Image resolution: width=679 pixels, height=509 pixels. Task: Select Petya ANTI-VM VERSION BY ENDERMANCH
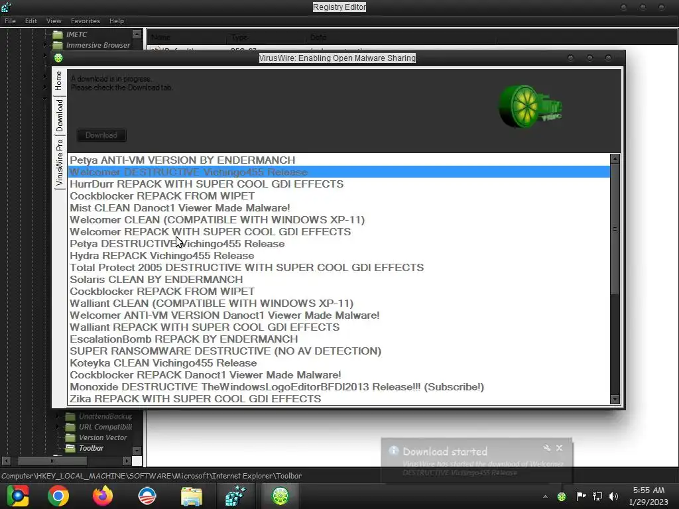pos(339,160)
